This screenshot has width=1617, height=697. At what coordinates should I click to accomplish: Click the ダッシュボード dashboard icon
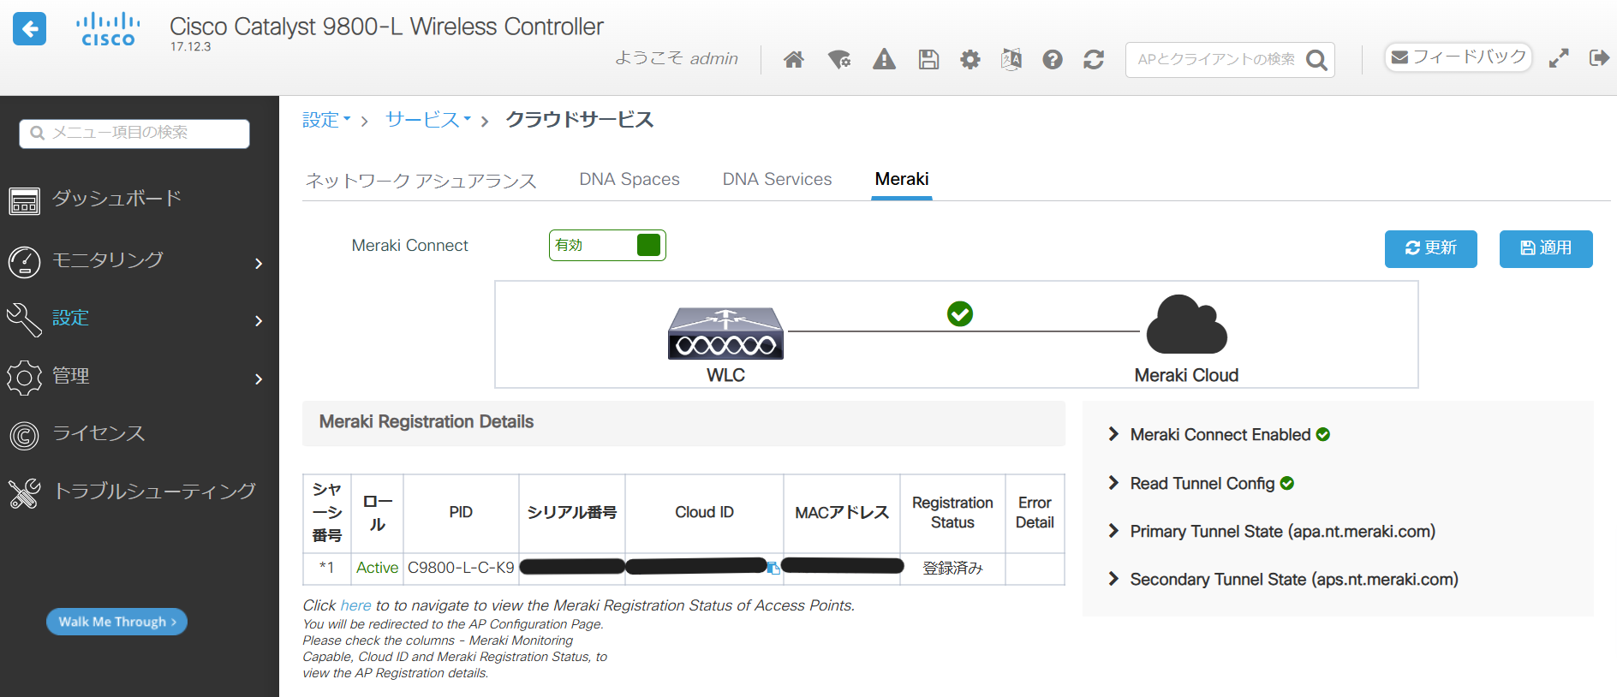(24, 201)
